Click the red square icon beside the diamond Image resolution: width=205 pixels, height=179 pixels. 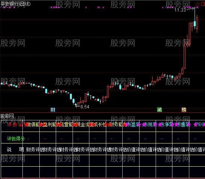click(203, 4)
